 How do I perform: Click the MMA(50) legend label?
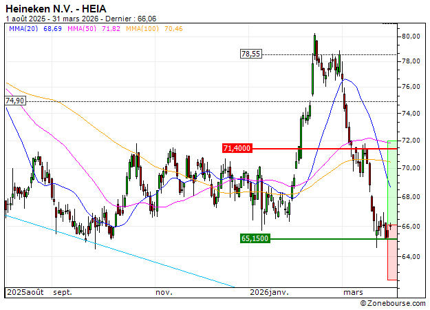click(x=82, y=29)
